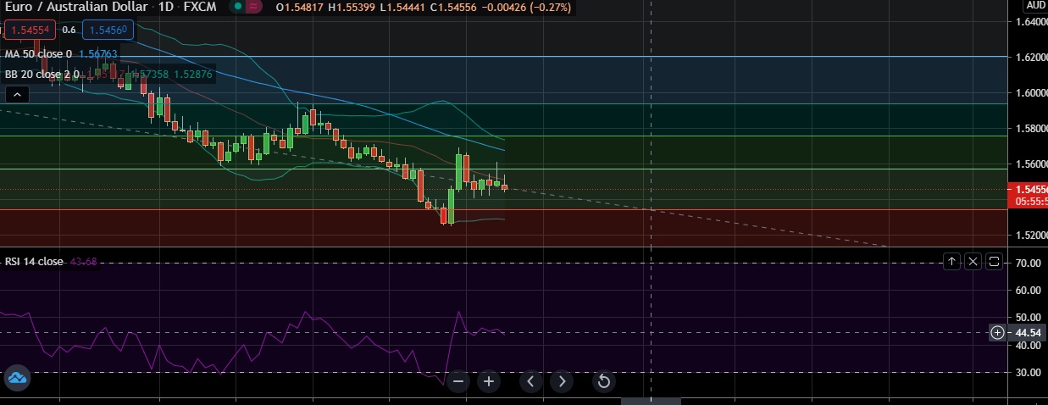
Task: Move the RSI pane up
Action: coord(951,262)
